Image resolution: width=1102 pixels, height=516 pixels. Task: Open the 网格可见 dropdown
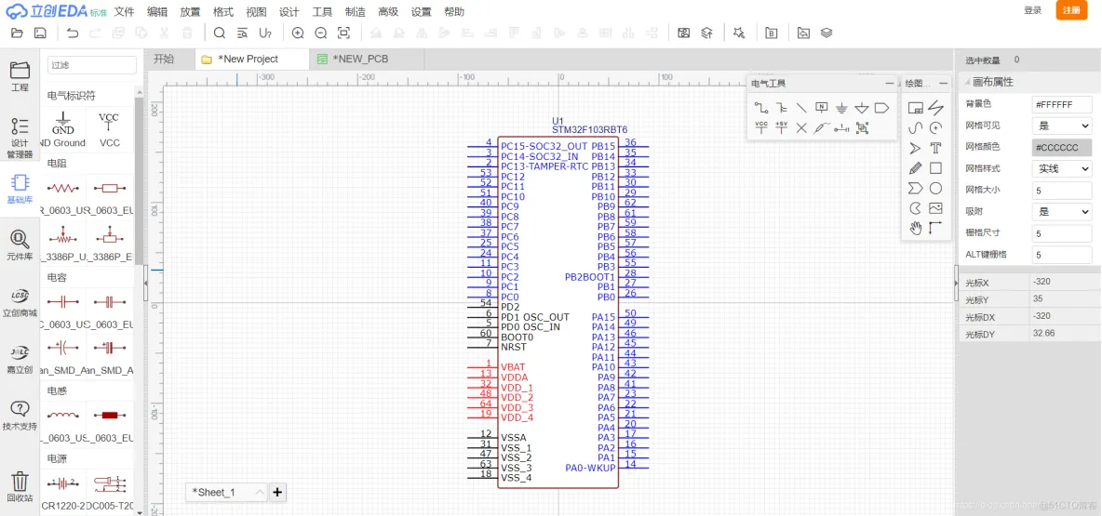1062,126
